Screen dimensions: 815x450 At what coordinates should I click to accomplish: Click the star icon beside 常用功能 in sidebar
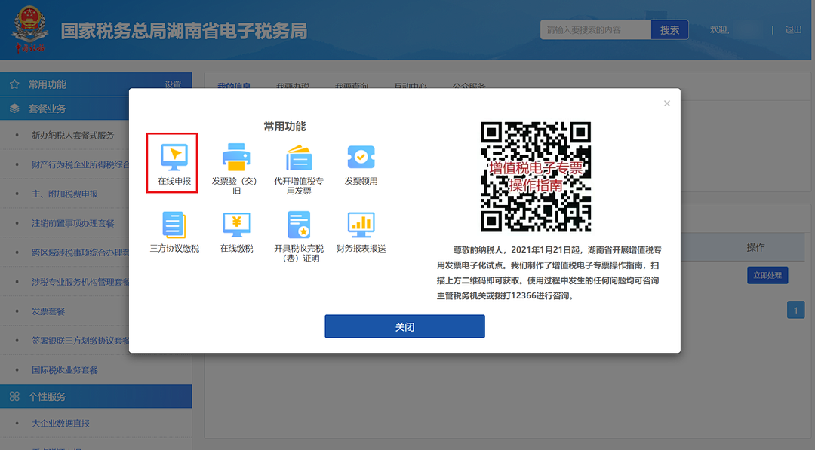[x=14, y=84]
